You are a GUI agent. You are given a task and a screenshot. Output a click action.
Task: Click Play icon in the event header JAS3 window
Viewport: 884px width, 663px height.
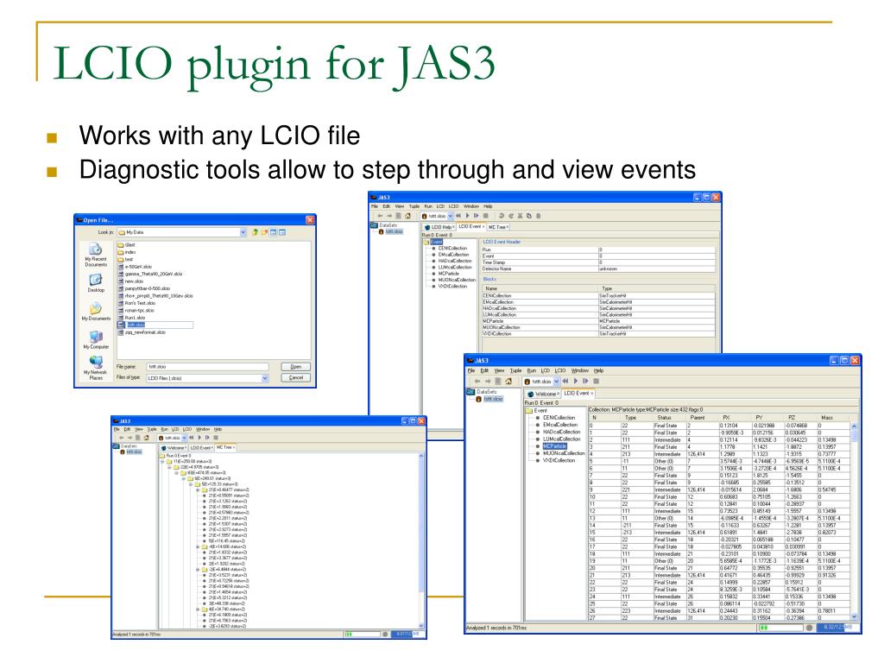[x=467, y=216]
